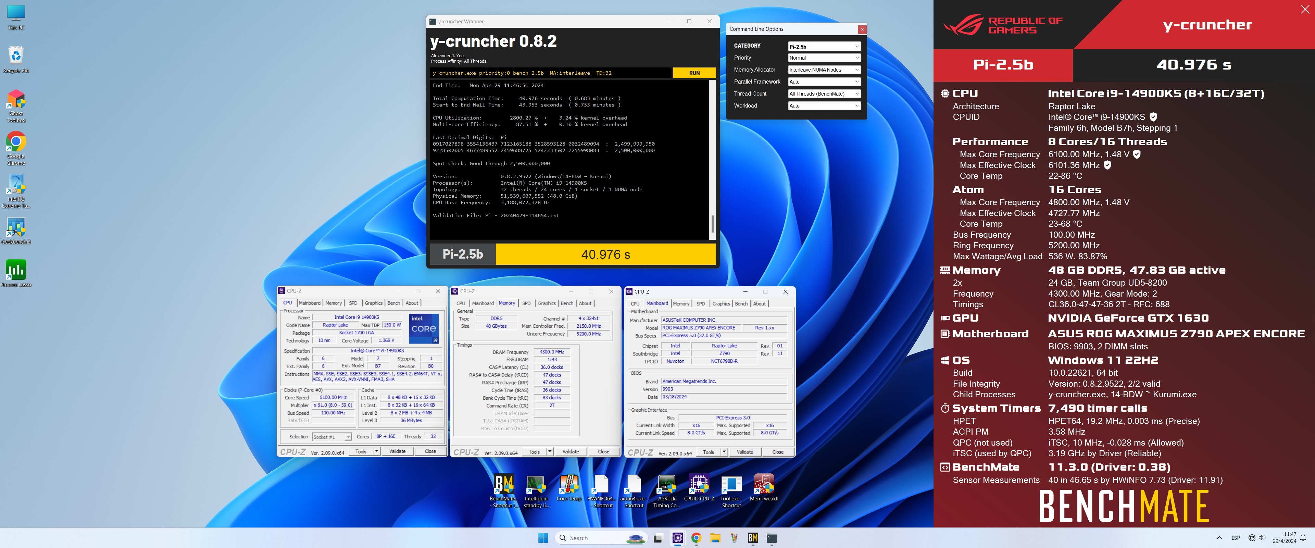The image size is (1315, 548).
Task: Open the HWiNFO64 shortcut on desktop
Action: tap(601, 491)
